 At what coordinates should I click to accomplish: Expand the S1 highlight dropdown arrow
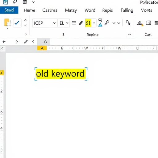point(94,23)
